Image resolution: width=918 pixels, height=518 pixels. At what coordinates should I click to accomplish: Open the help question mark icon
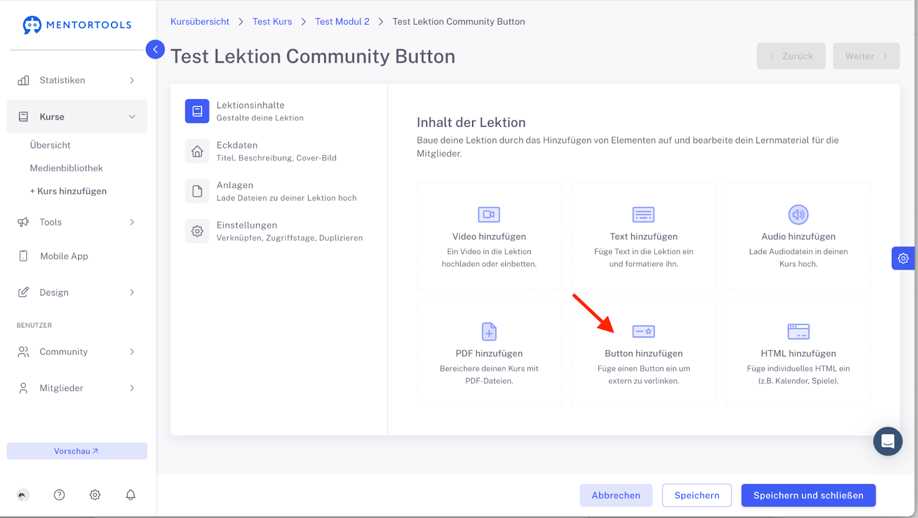(59, 494)
